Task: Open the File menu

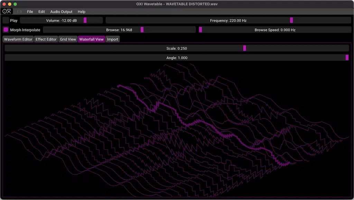Action: pos(30,12)
